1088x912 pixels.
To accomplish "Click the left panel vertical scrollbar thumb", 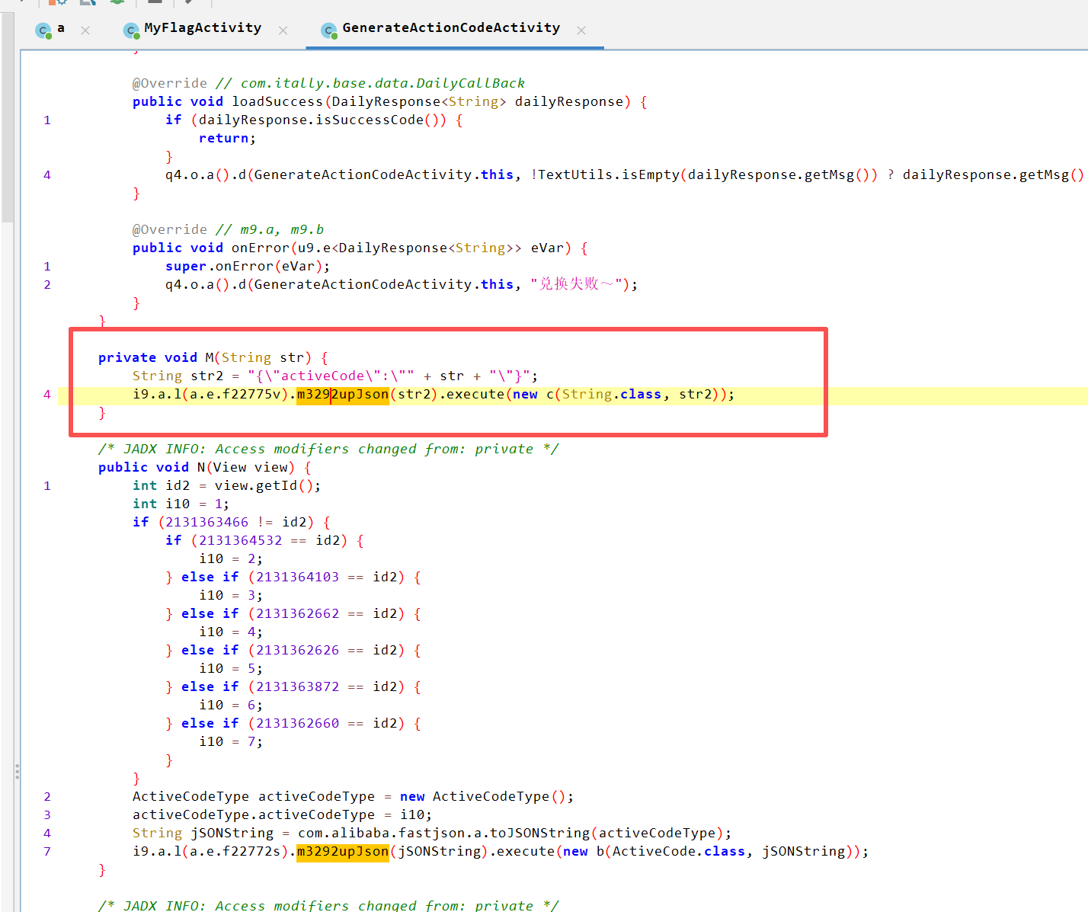I will pyautogui.click(x=8, y=114).
